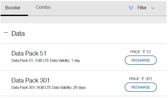Select the Booster tab
Screen dimensions: 168x98
pos(13,8)
